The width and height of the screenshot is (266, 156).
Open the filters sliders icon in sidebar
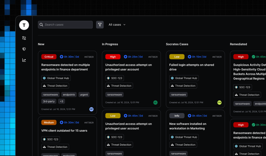24,38
